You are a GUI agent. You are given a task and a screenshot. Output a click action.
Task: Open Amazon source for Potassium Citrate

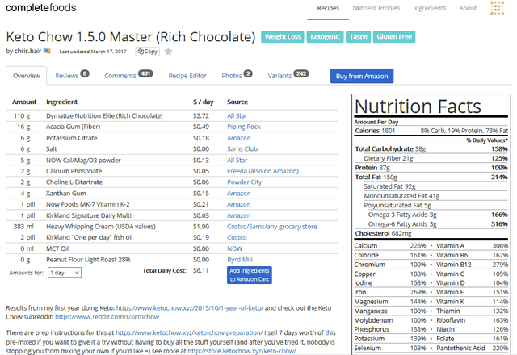coord(239,138)
